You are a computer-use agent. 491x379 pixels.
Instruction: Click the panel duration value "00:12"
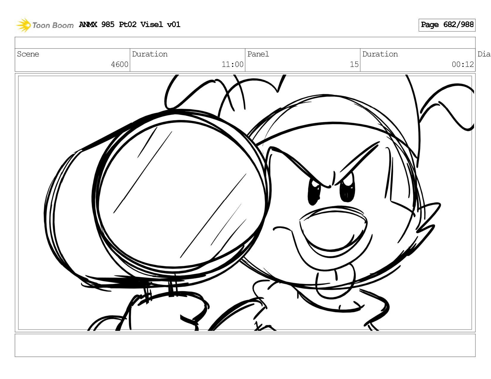click(x=463, y=65)
